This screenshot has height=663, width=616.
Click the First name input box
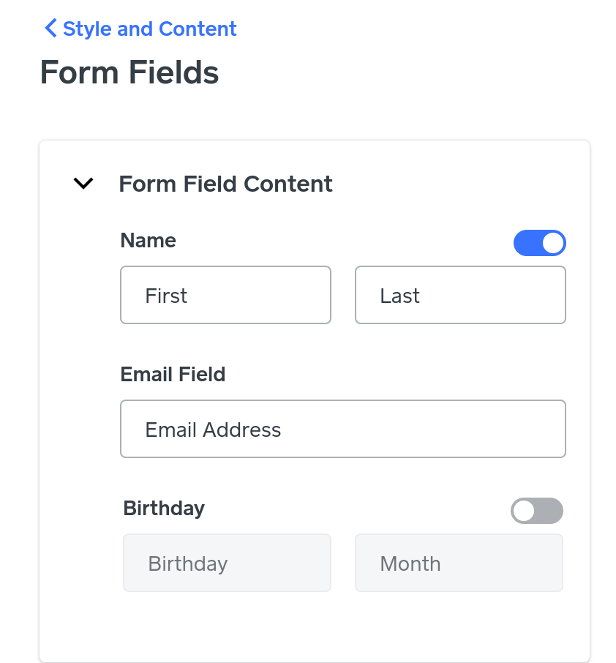[225, 295]
